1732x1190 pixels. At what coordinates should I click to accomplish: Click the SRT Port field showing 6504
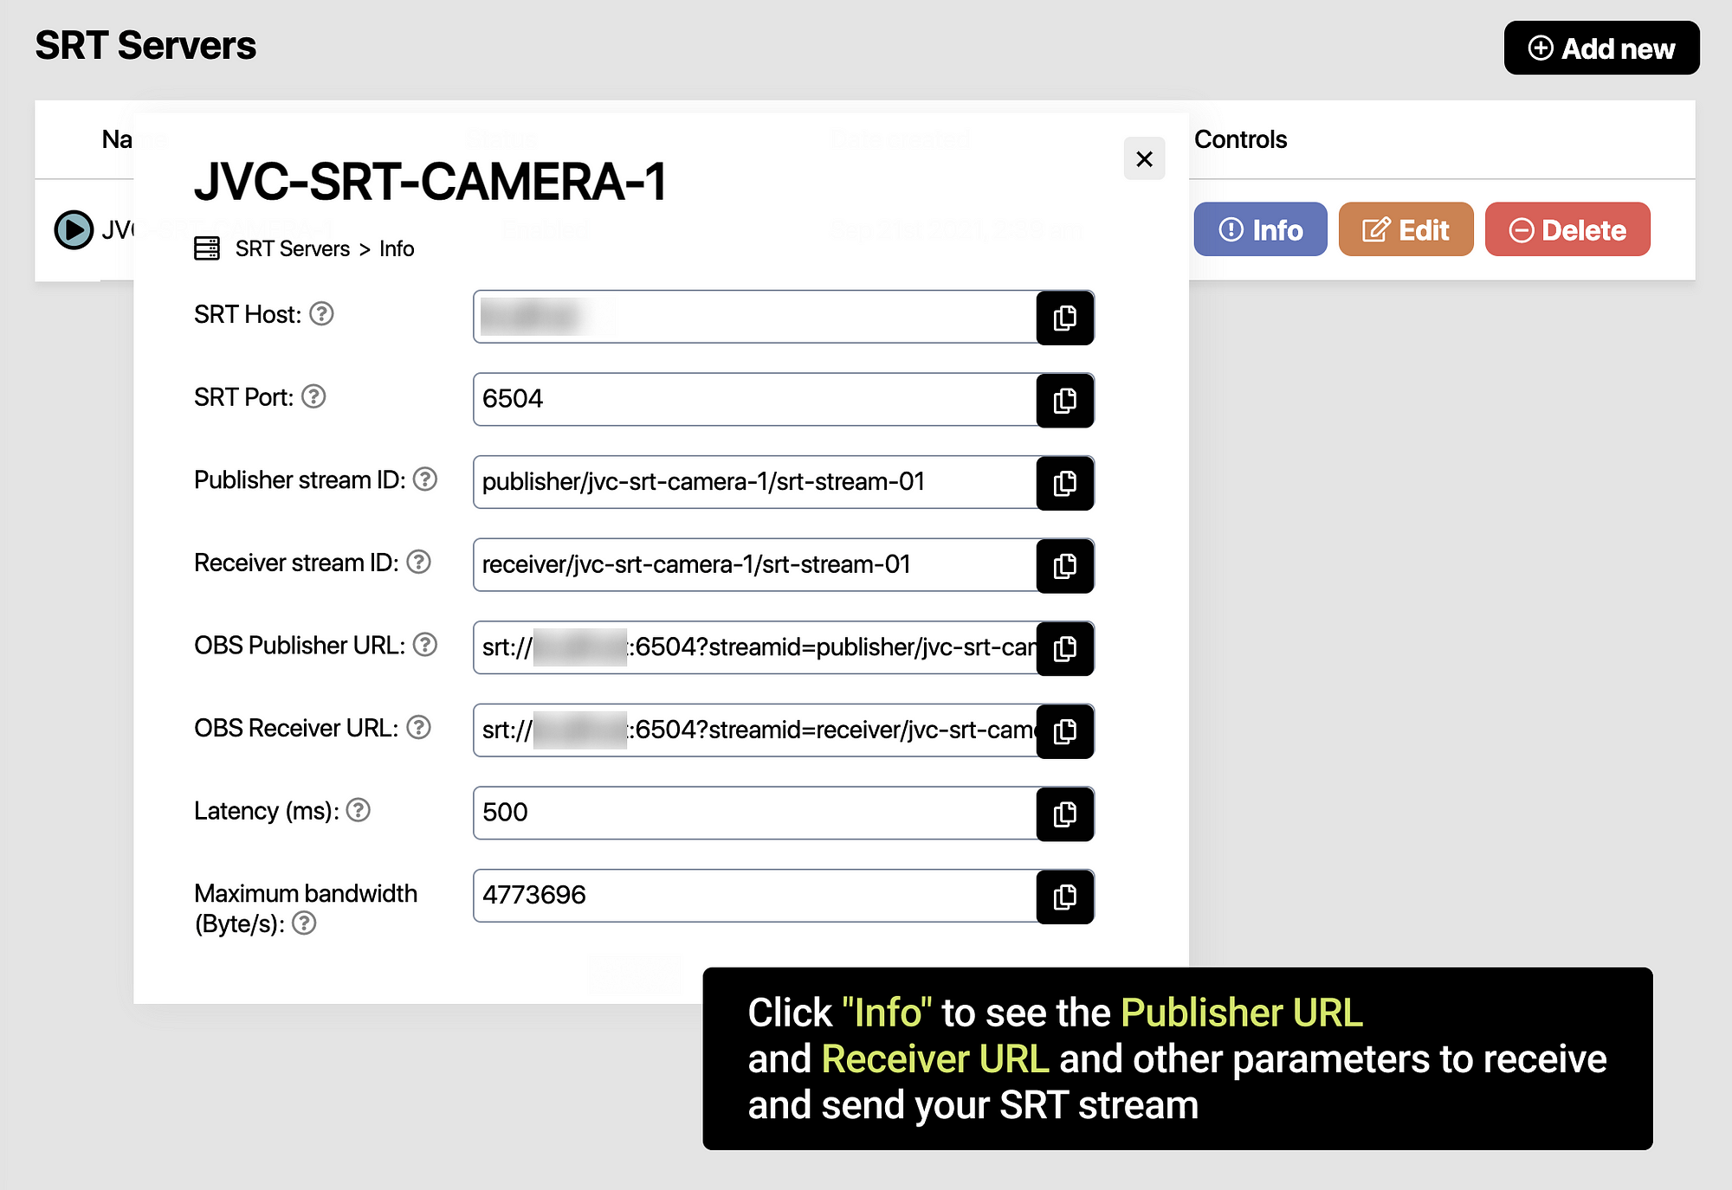tap(753, 399)
